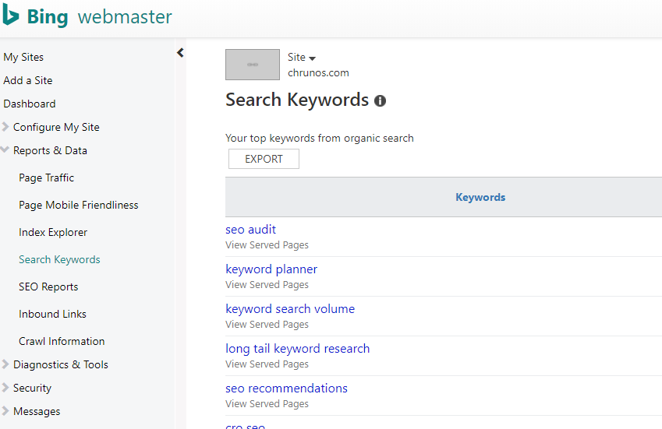The width and height of the screenshot is (662, 429).
Task: Click the EXPORT button
Action: click(264, 159)
